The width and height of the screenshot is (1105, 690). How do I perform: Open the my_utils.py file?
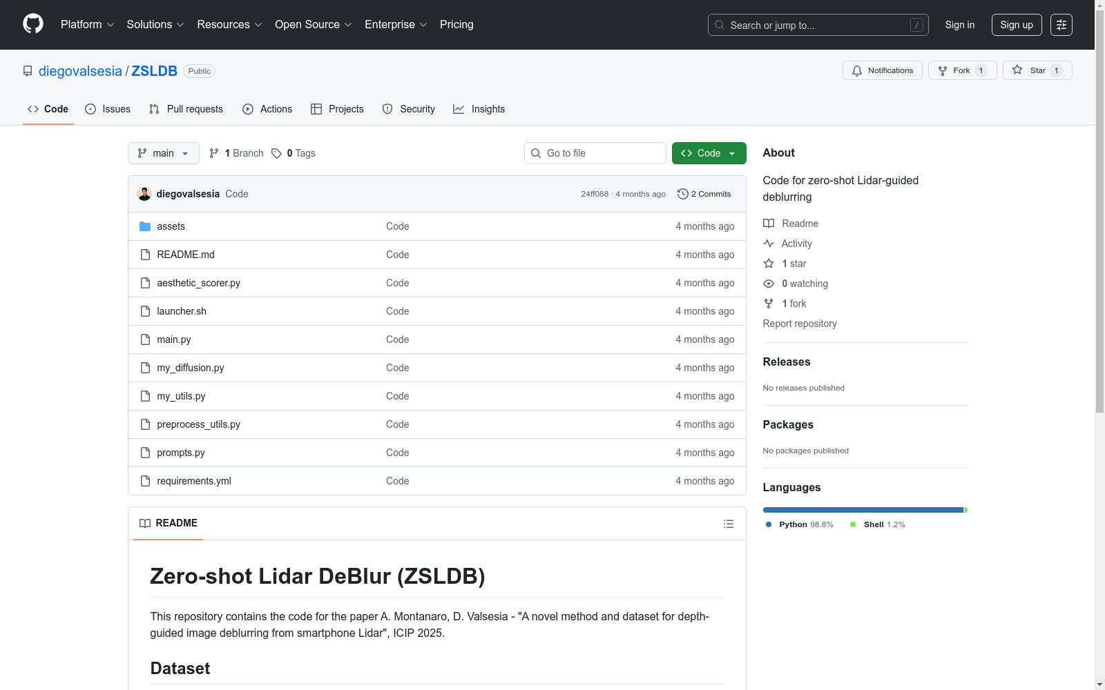click(181, 396)
